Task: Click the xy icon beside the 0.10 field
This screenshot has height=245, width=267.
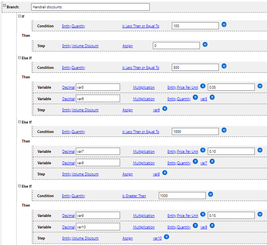Action: [x=260, y=150]
